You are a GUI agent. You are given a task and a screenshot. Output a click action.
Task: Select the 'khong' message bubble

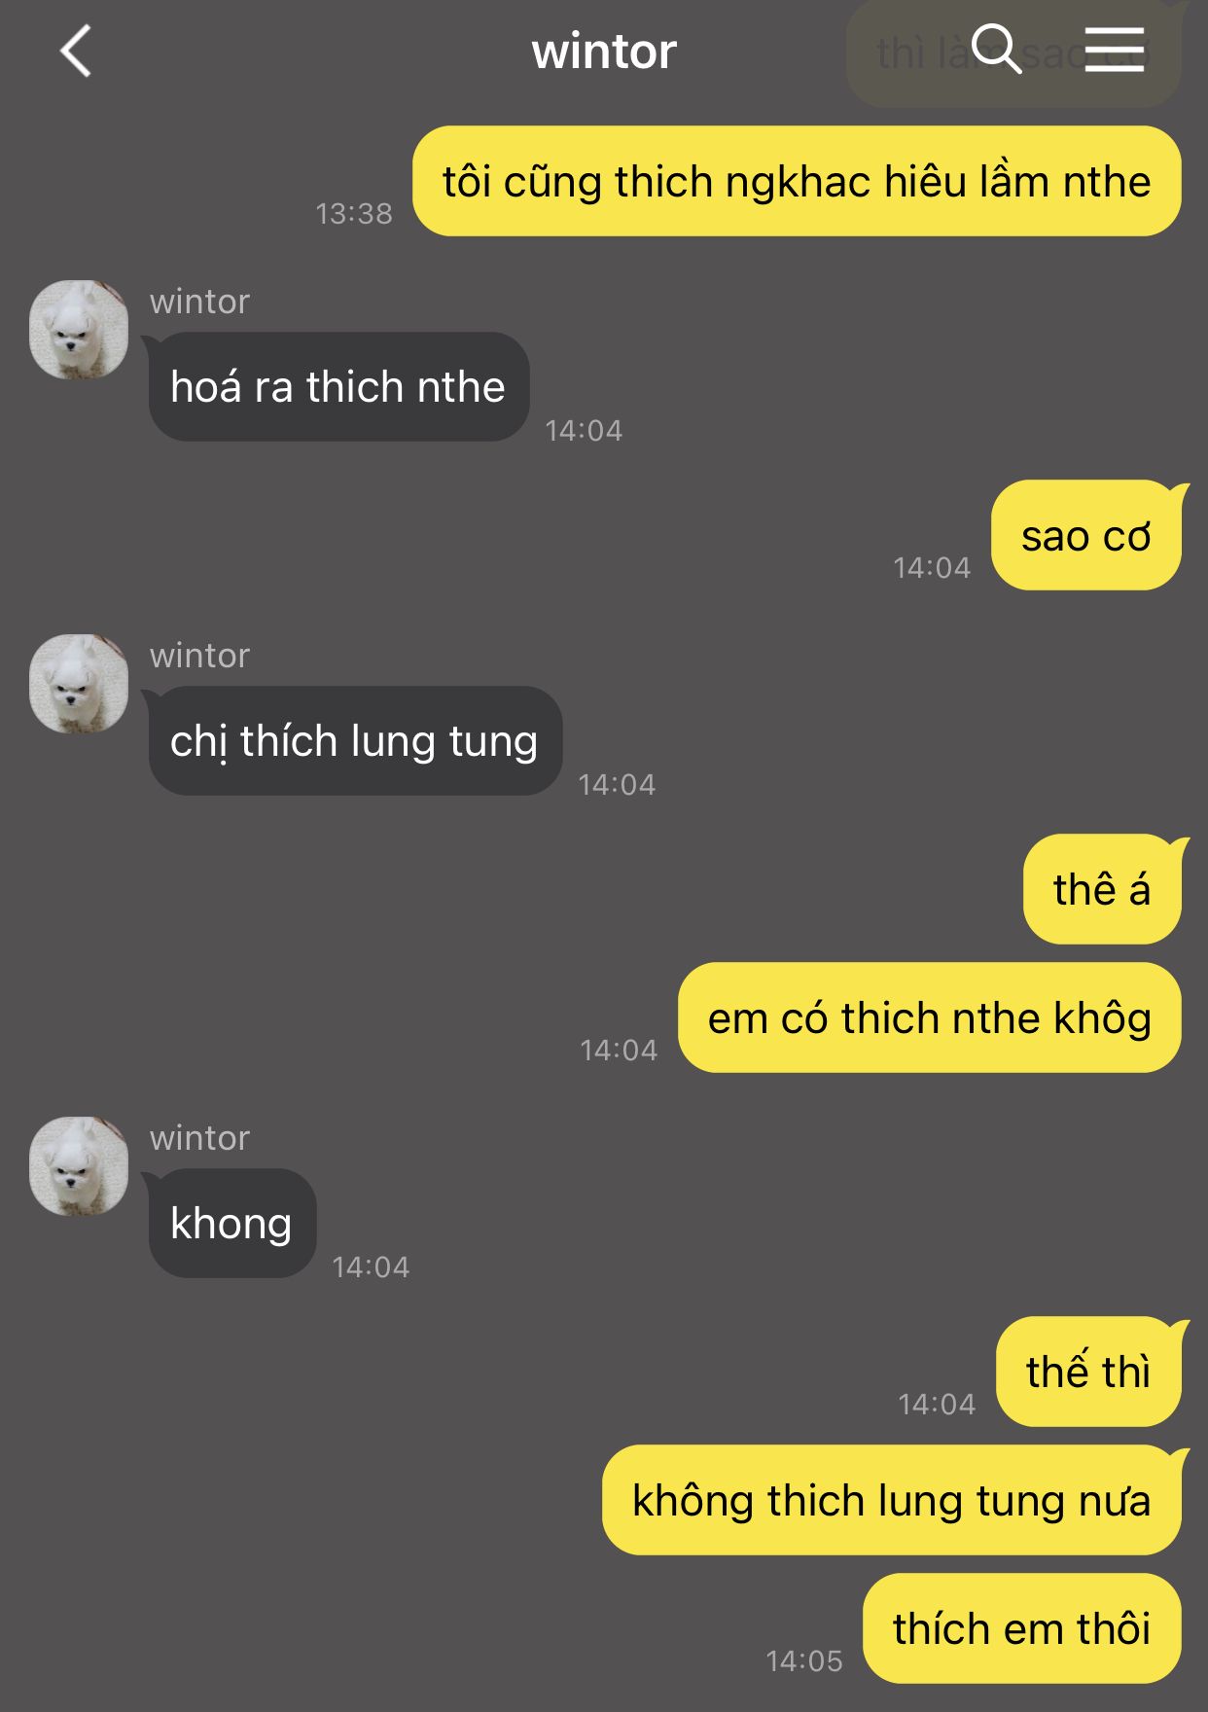point(231,1224)
